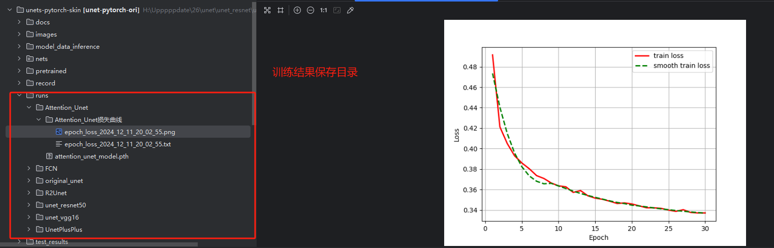Screen dimensions: 774x248
Task: Select attention_unet_model.pth file
Action: [91, 156]
